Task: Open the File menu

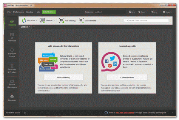Action: [9, 12]
